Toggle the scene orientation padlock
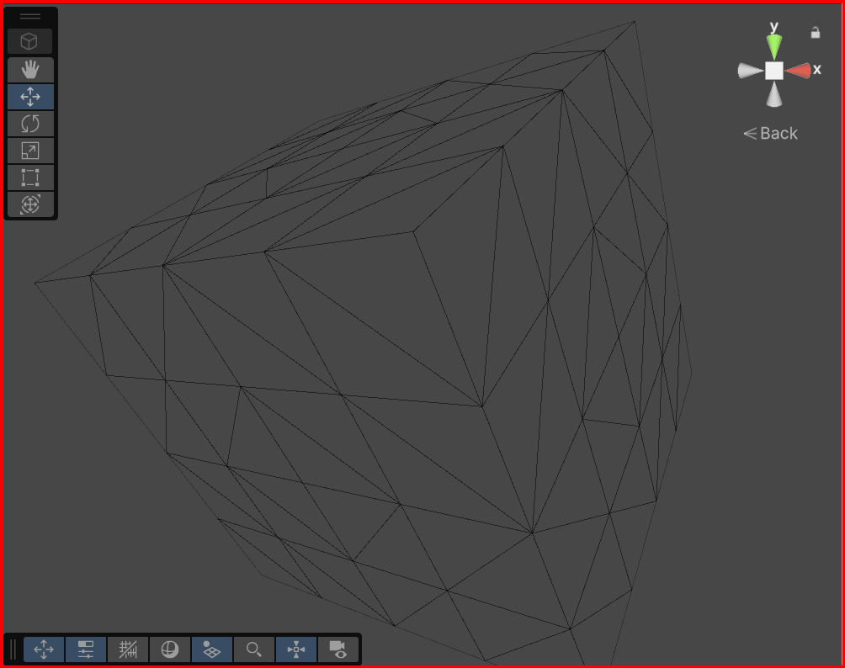Viewport: 845px width, 668px height. [x=815, y=33]
